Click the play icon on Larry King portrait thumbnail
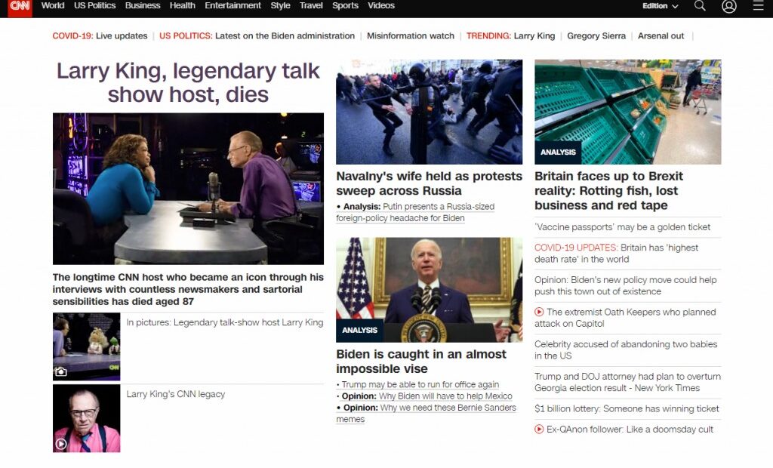773x468 pixels. 61,444
